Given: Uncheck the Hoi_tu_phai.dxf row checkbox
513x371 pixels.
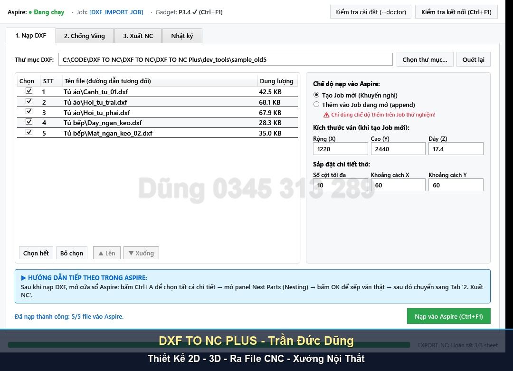Looking at the screenshot, I should pyautogui.click(x=29, y=111).
